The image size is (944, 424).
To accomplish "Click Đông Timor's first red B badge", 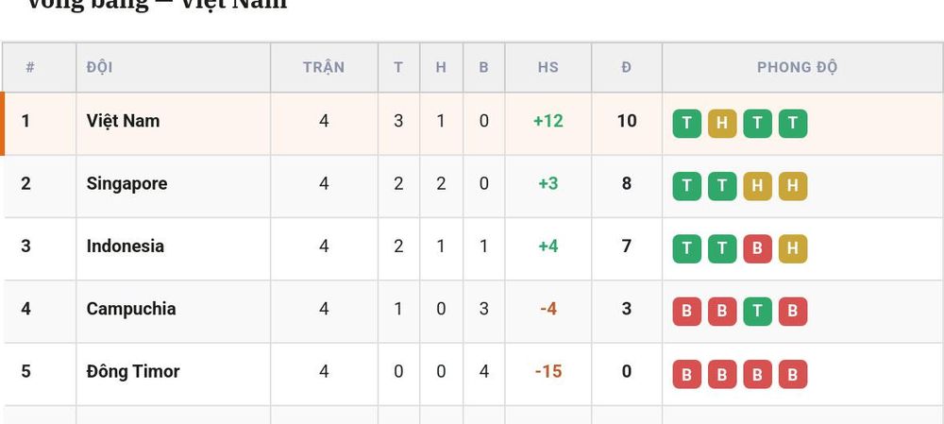I will [687, 374].
